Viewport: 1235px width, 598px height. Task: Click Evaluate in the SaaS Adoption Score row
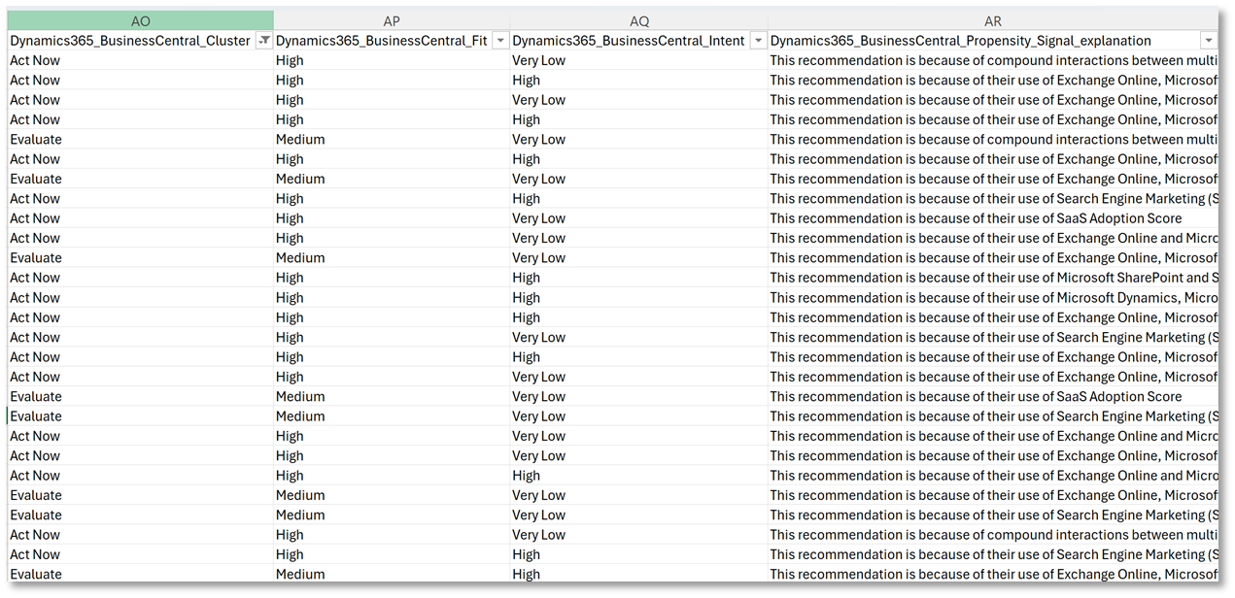pos(36,396)
